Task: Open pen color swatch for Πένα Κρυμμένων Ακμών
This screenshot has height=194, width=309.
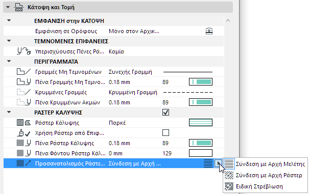Action: (x=201, y=102)
